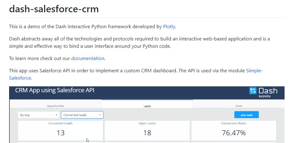
Task: Click the Dash by plotly logo
Action: coord(263,92)
